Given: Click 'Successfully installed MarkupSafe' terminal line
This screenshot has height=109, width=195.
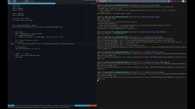Looking at the screenshot, I should pyautogui.click(x=117, y=28).
